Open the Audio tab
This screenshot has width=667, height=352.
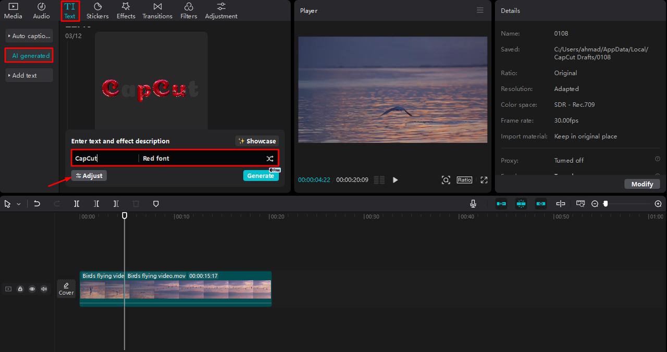[x=42, y=10]
